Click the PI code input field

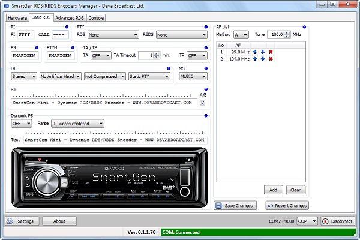(26, 35)
